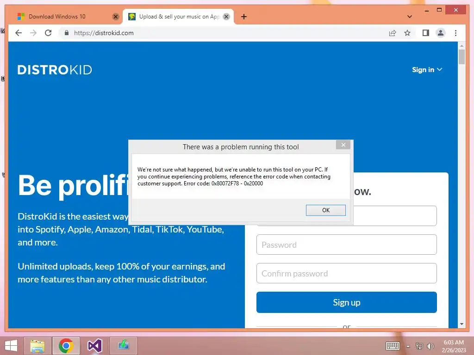The width and height of the screenshot is (474, 355).
Task: Click the Be prolific headline text
Action: pos(73,185)
